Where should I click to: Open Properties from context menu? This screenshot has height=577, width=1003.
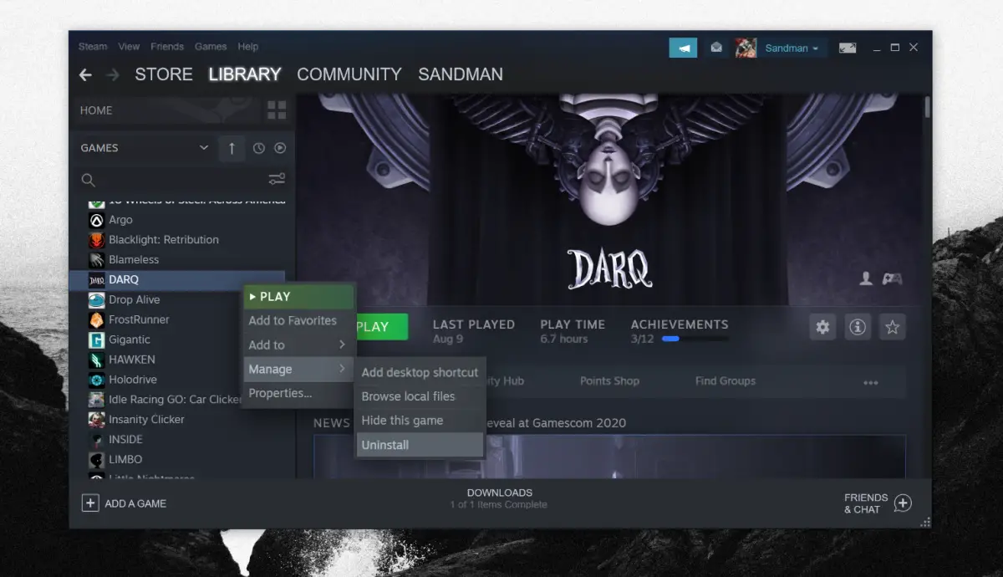coord(298,393)
